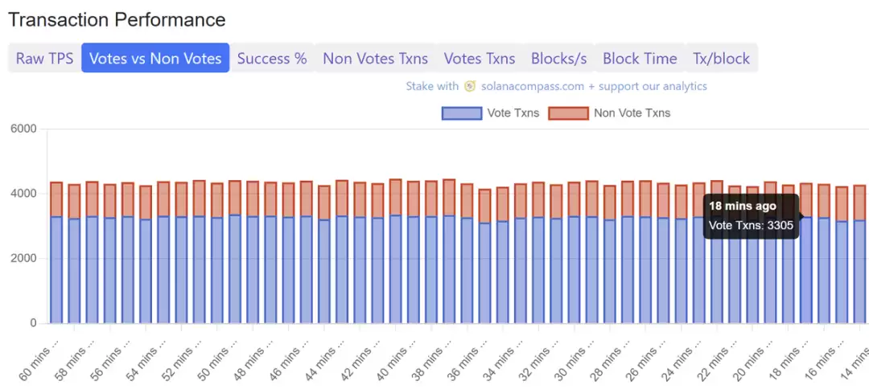This screenshot has height=389, width=869.
Task: Open the Blocks/s tab
Action: pos(558,58)
